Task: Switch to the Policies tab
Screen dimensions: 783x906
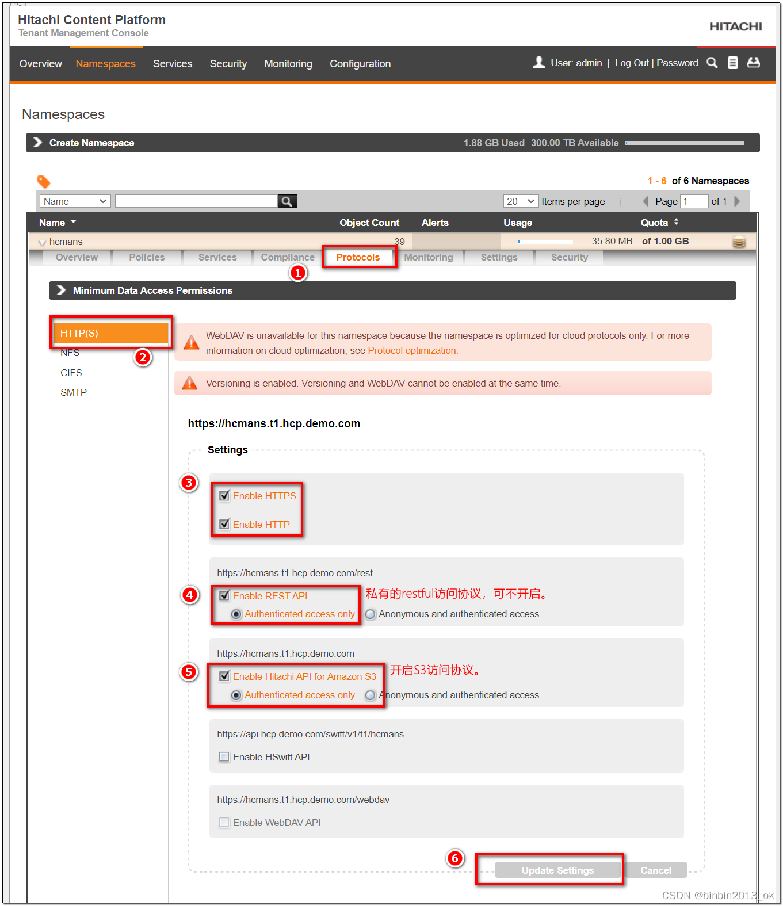Action: [x=147, y=257]
